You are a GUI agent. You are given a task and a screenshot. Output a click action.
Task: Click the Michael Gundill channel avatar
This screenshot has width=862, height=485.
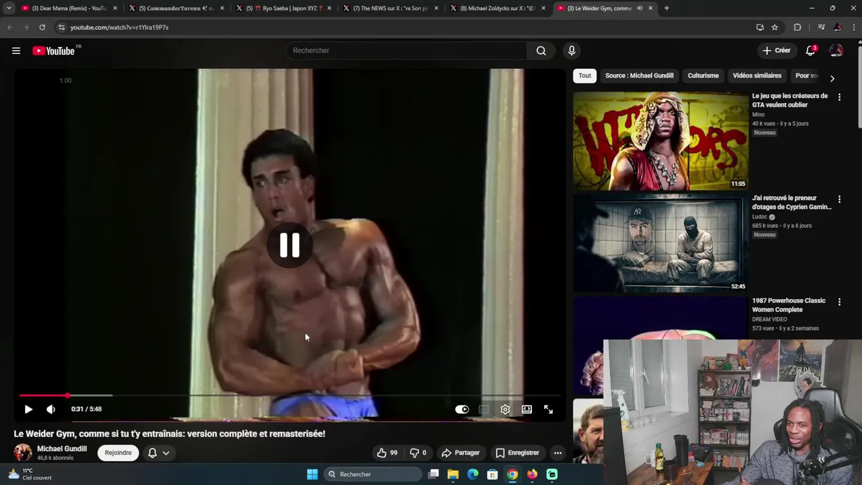(23, 453)
